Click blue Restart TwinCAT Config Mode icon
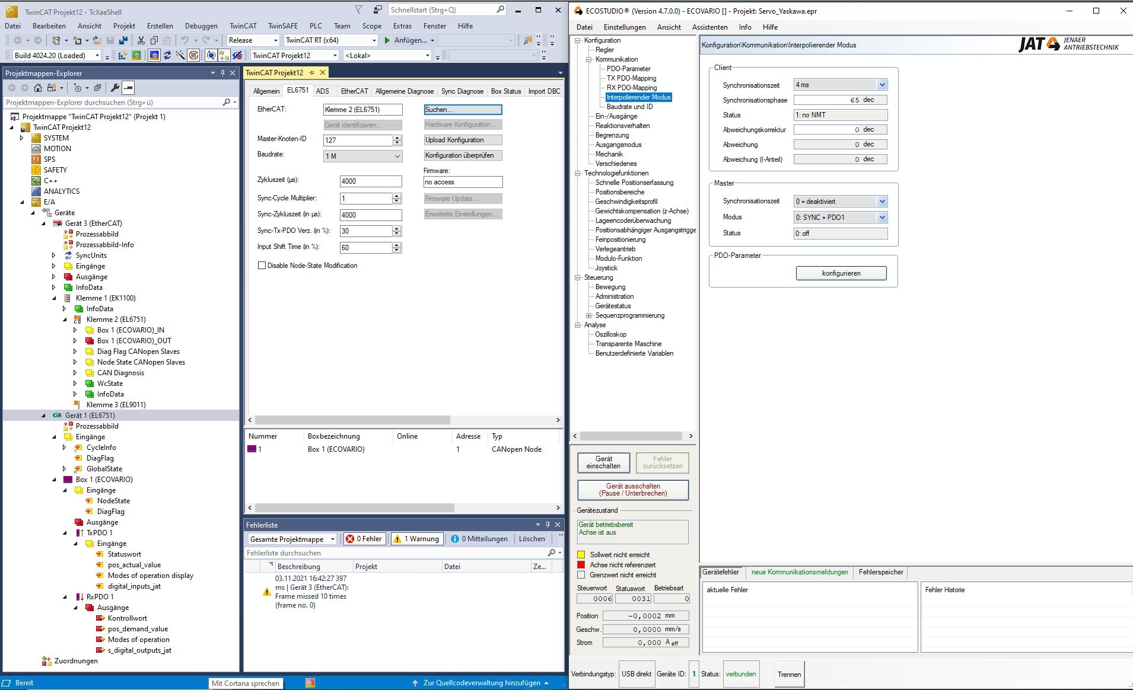Image resolution: width=1133 pixels, height=690 pixels. [x=154, y=55]
